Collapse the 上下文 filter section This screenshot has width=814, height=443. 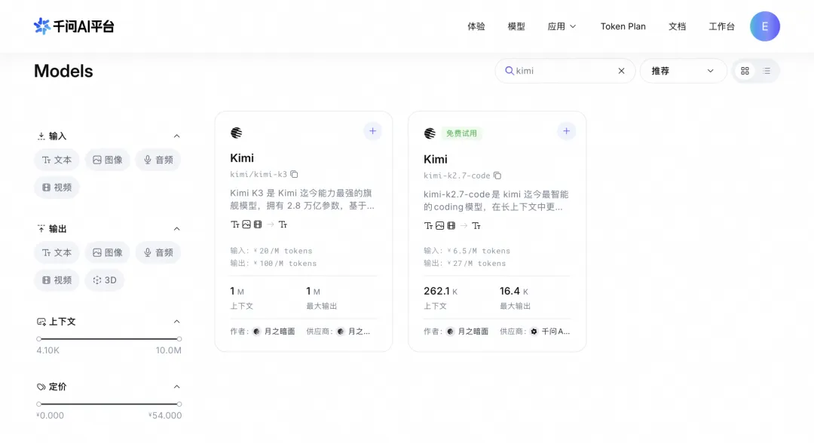[176, 322]
